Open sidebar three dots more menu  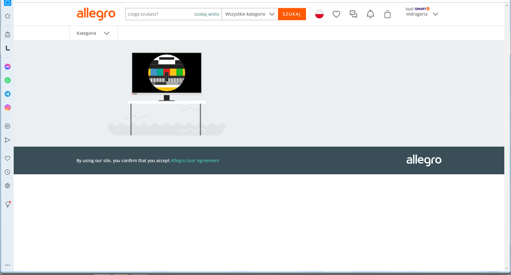pos(8,265)
